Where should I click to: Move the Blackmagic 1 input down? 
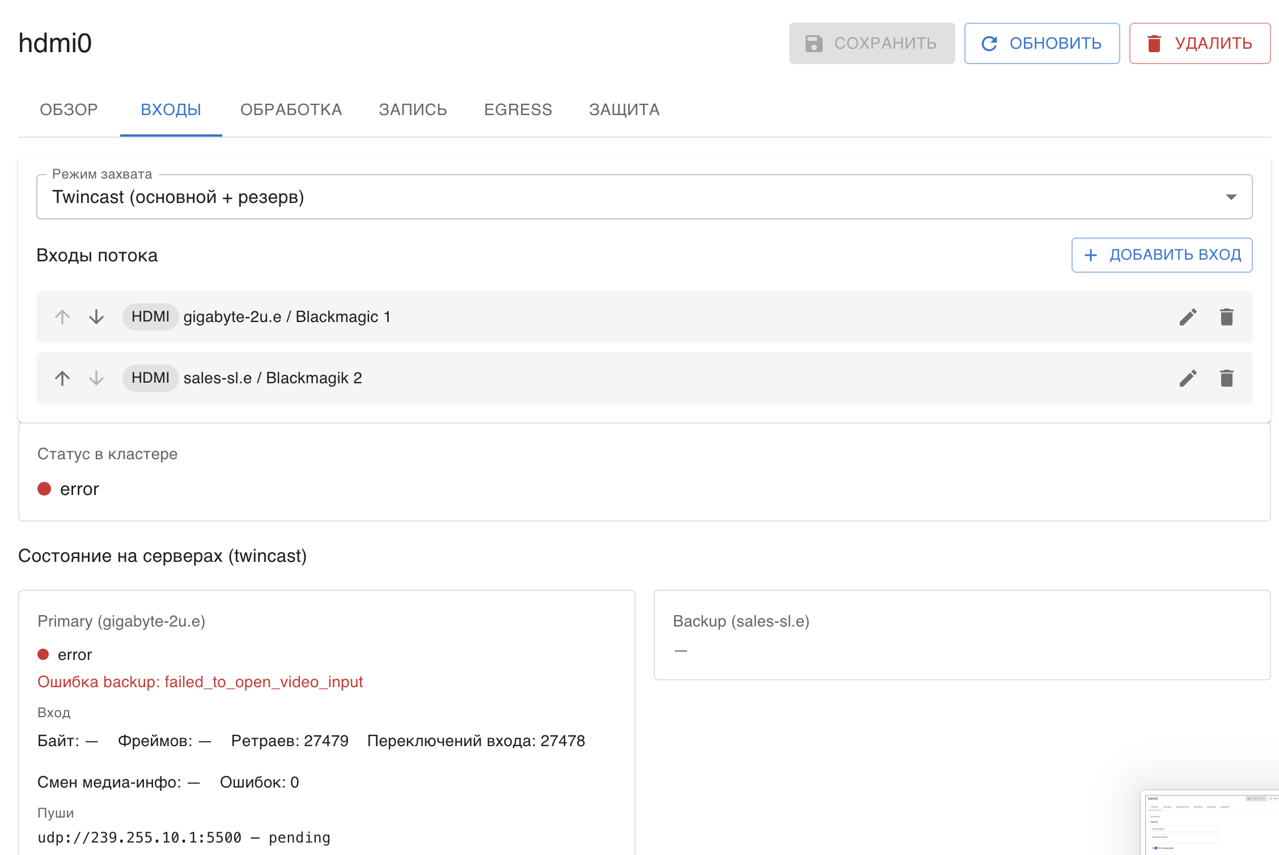pyautogui.click(x=96, y=317)
